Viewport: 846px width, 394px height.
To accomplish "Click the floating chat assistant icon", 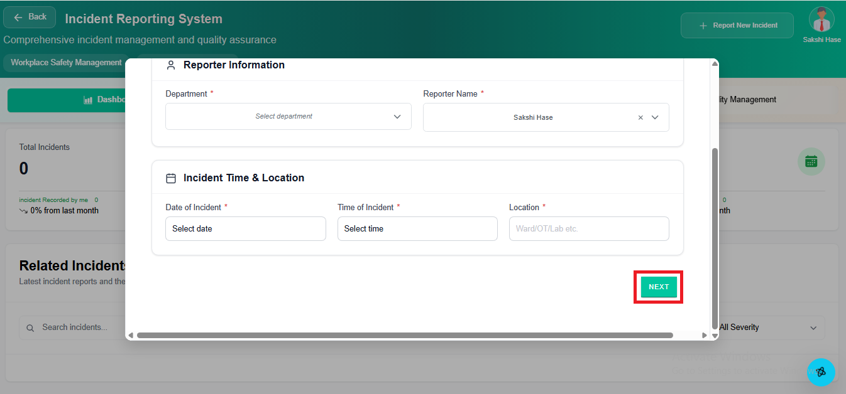I will 820,372.
